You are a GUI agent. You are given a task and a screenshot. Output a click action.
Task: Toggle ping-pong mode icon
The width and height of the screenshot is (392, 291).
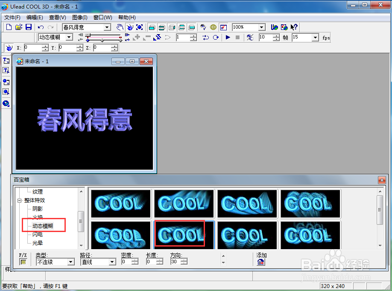coord(205,37)
